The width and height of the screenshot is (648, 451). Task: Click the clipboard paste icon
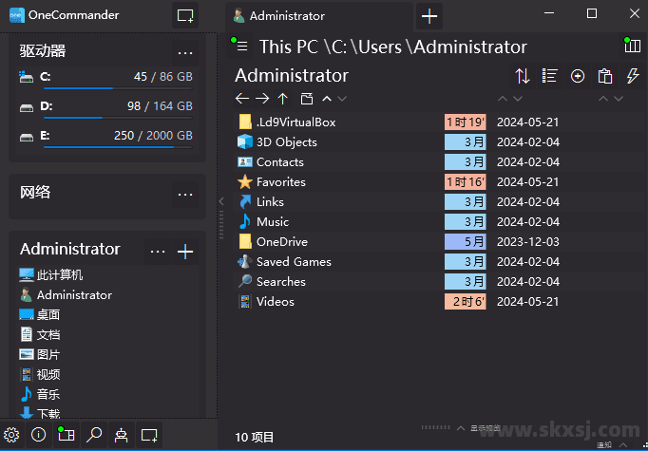pos(604,76)
